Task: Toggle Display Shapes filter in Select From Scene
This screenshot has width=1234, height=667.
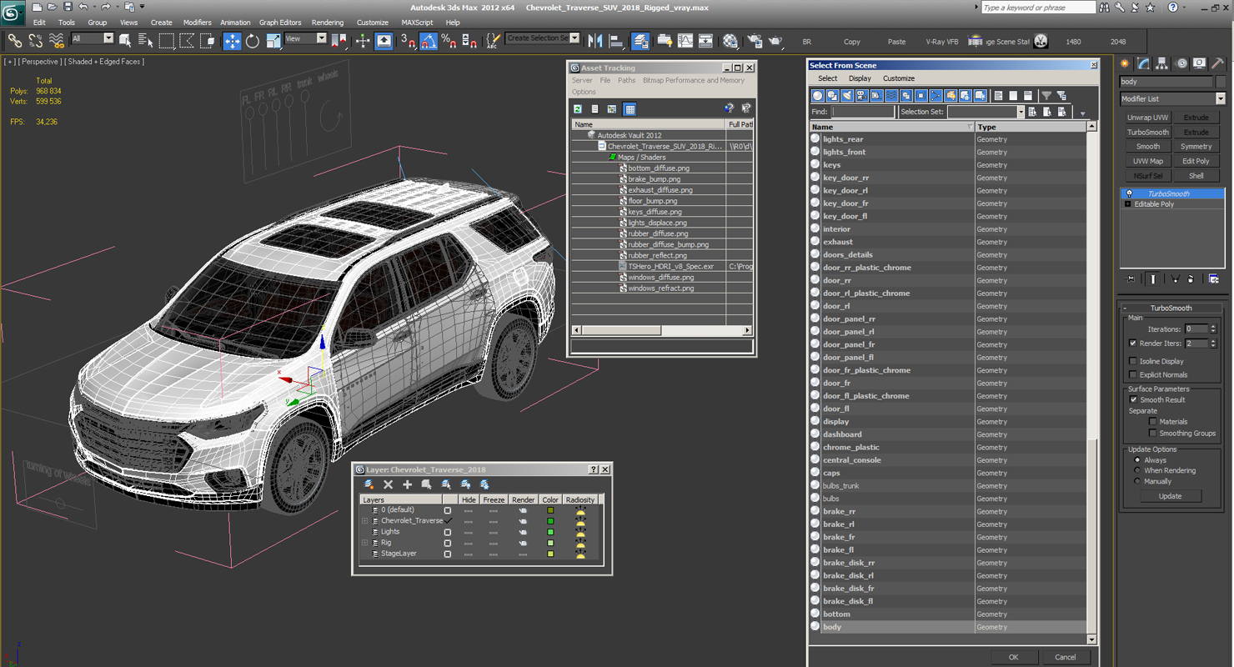Action: [x=832, y=96]
